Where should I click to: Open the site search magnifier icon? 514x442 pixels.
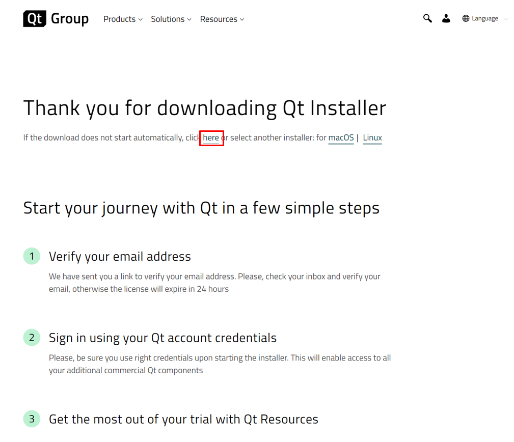coord(427,18)
